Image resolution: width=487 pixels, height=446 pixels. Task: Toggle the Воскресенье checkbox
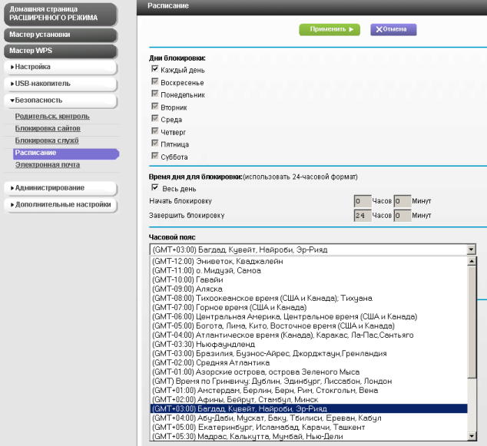(x=154, y=81)
